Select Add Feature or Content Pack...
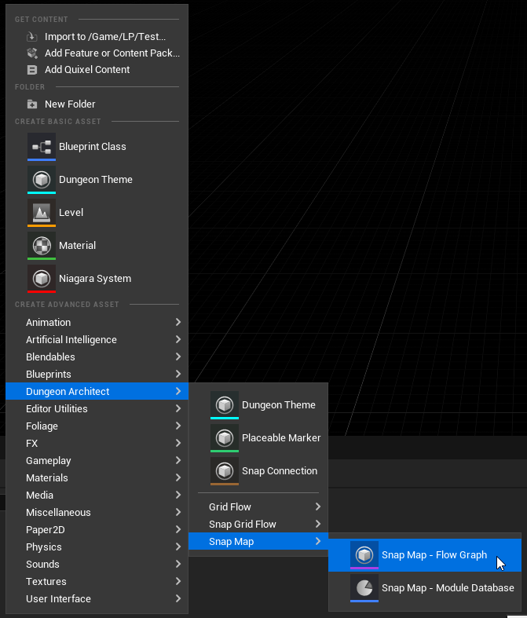Viewport: 527px width, 618px height. point(97,53)
